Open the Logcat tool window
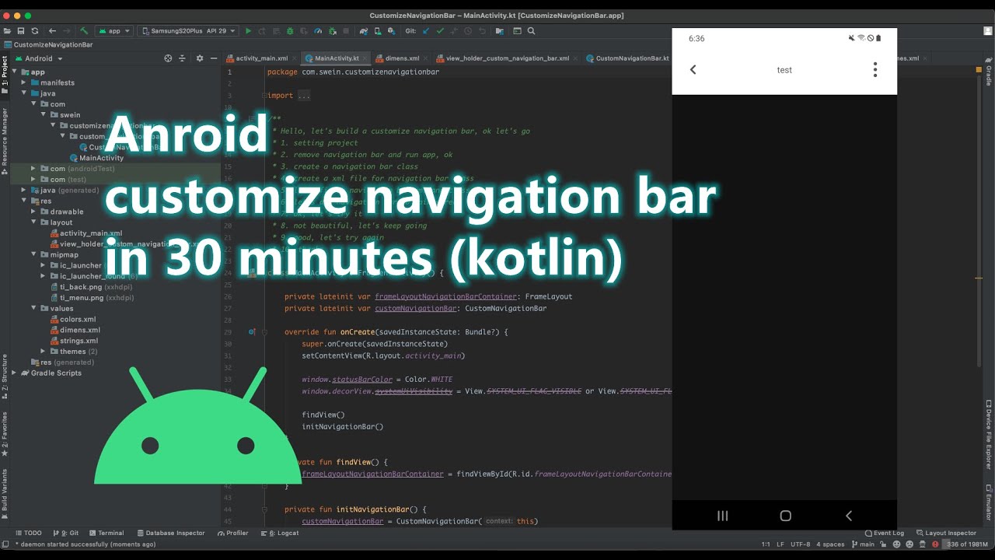The height and width of the screenshot is (560, 995). pos(280,533)
